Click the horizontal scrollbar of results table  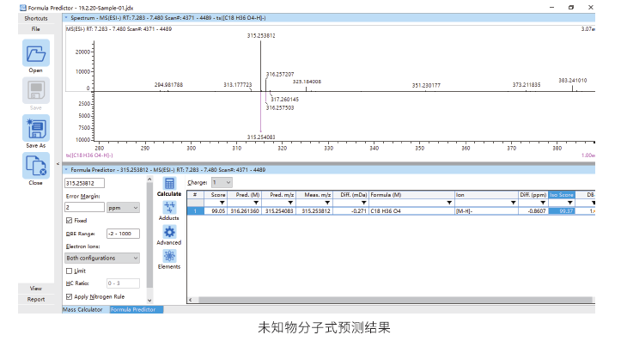[395, 300]
